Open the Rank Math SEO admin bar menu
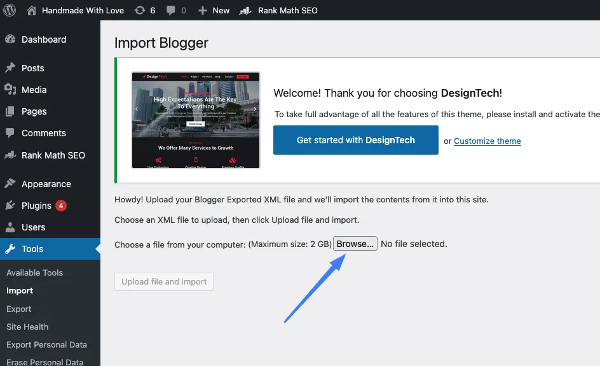The width and height of the screenshot is (600, 366). pyautogui.click(x=288, y=10)
